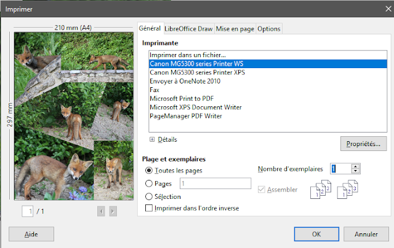This screenshot has height=248, width=394.
Task: Click the collated copies illustration icon
Action: [x=321, y=190]
